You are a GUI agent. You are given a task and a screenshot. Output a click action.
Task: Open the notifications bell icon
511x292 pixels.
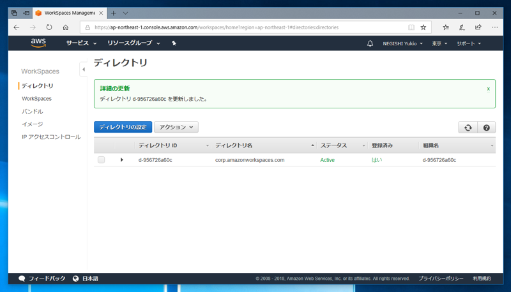(x=370, y=43)
